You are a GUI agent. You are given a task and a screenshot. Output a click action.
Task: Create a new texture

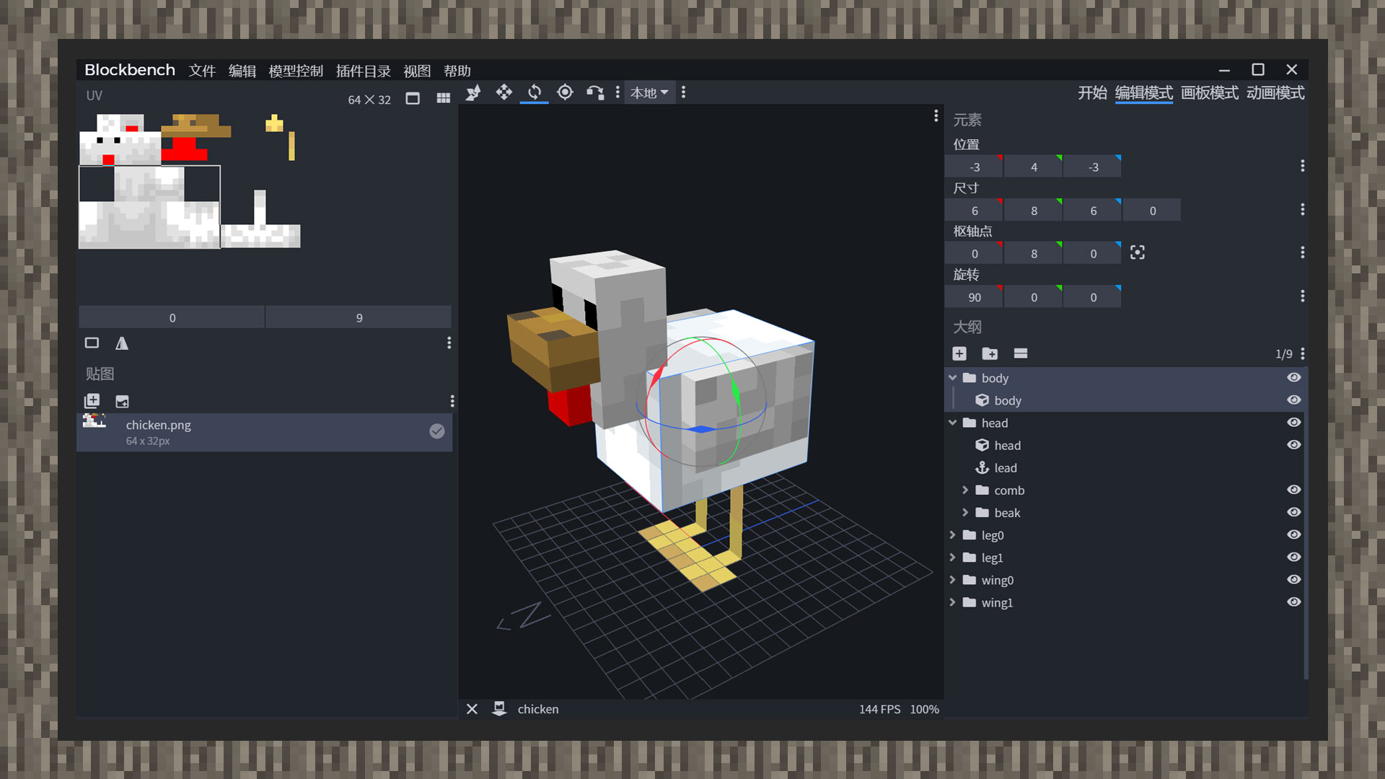point(92,401)
